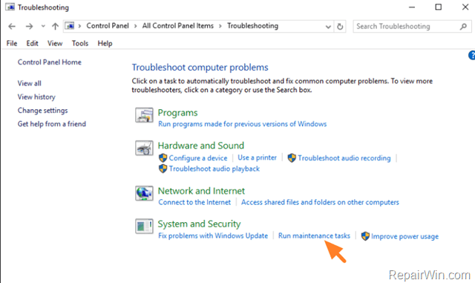Refresh the Troubleshooting page
Viewport: 475px width, 283px height.
click(x=340, y=27)
